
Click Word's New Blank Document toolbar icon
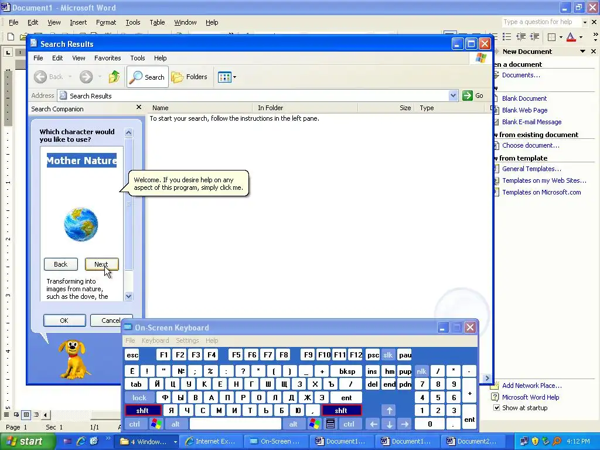coord(11,37)
